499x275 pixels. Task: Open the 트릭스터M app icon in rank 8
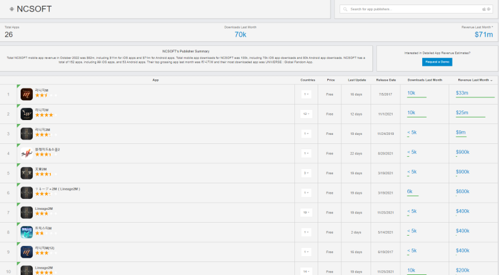tap(26, 232)
